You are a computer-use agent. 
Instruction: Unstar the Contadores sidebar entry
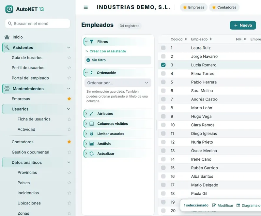tap(69, 142)
